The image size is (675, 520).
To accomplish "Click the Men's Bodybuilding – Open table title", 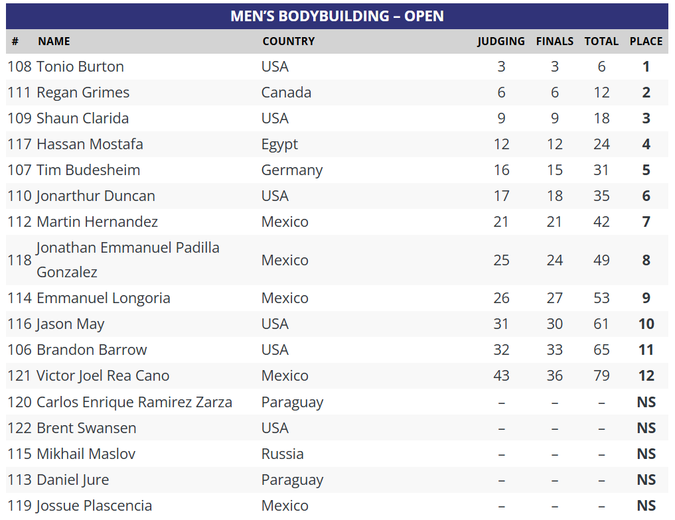I will [x=337, y=16].
